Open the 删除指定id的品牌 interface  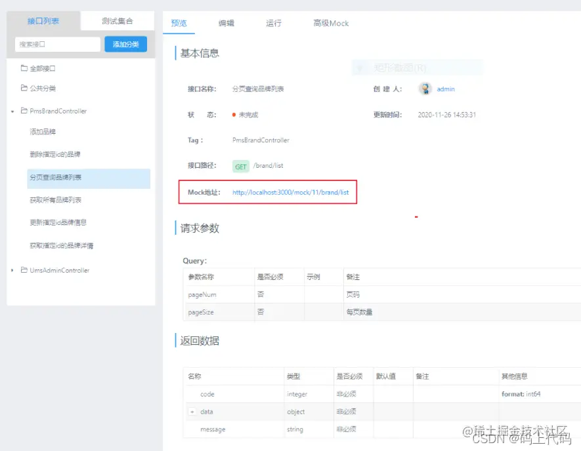pyautogui.click(x=55, y=154)
